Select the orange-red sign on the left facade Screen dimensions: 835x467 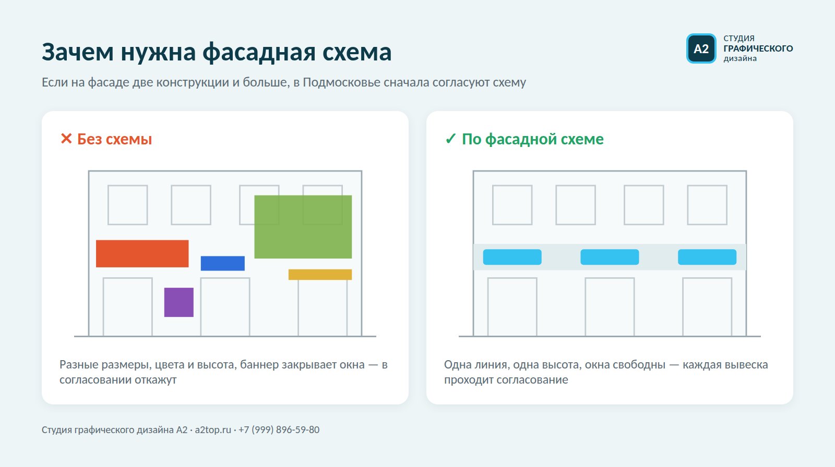coord(142,254)
